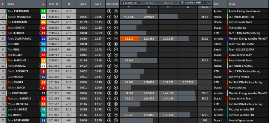
Task: Click the S2 sector header
Action: pyautogui.click(x=149, y=7)
